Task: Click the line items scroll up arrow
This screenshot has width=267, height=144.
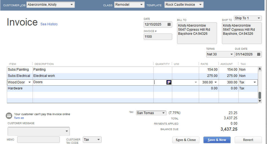Action: 260,69
